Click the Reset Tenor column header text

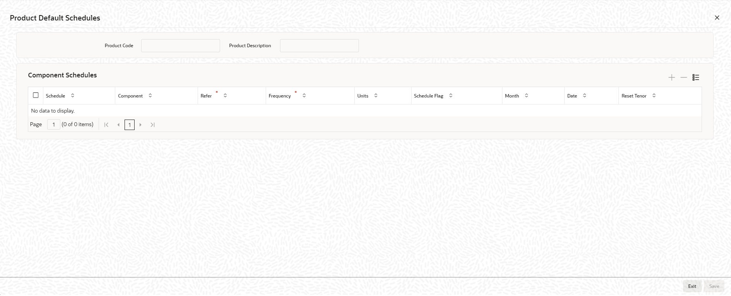click(634, 96)
